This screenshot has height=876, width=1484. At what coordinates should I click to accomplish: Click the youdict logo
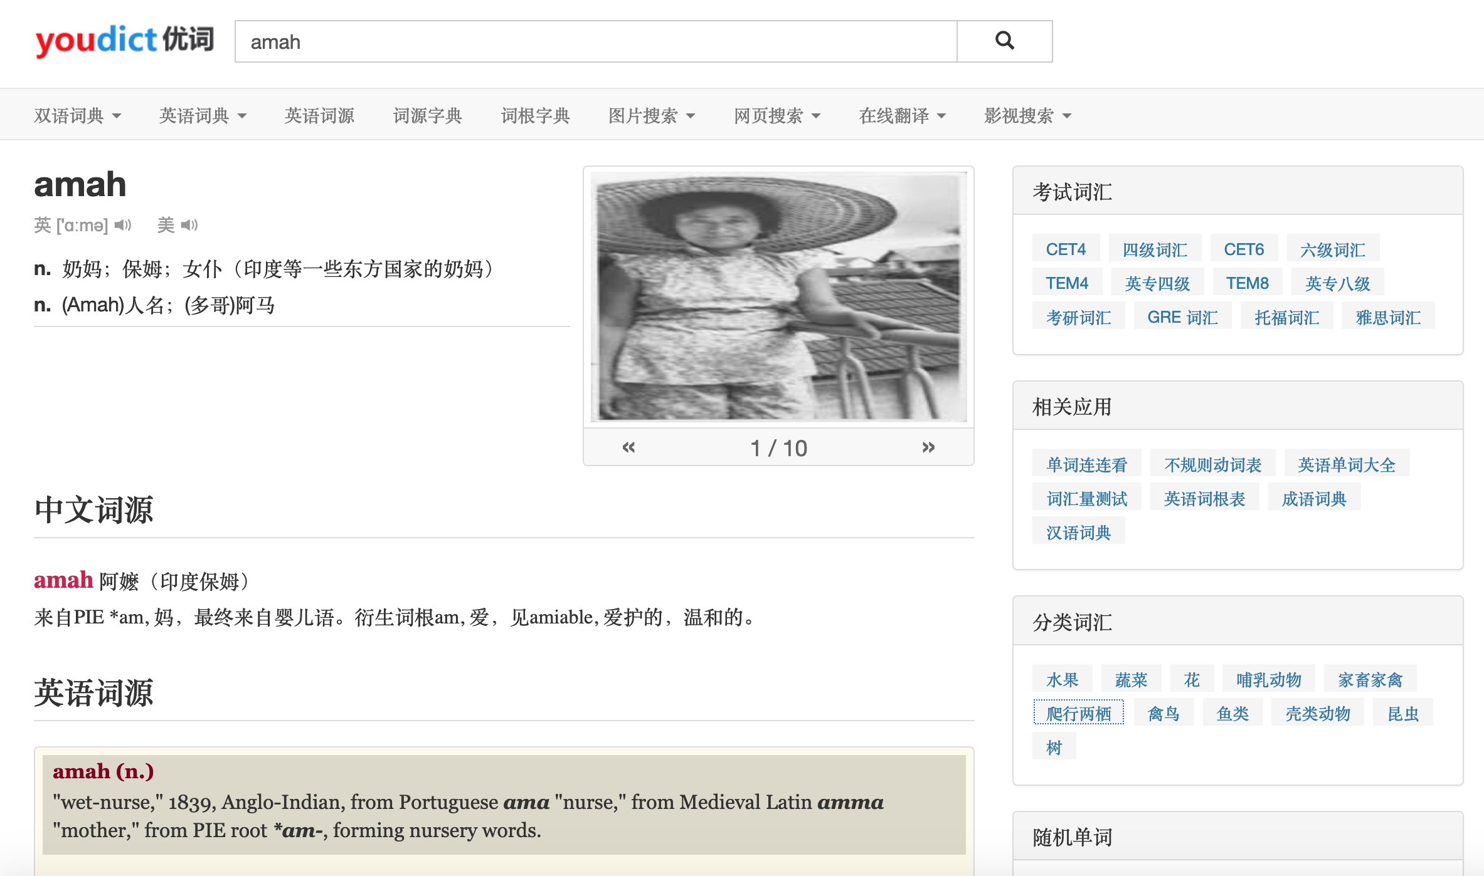[124, 41]
